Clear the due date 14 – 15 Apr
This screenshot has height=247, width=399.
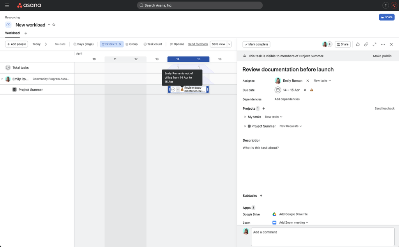[305, 90]
